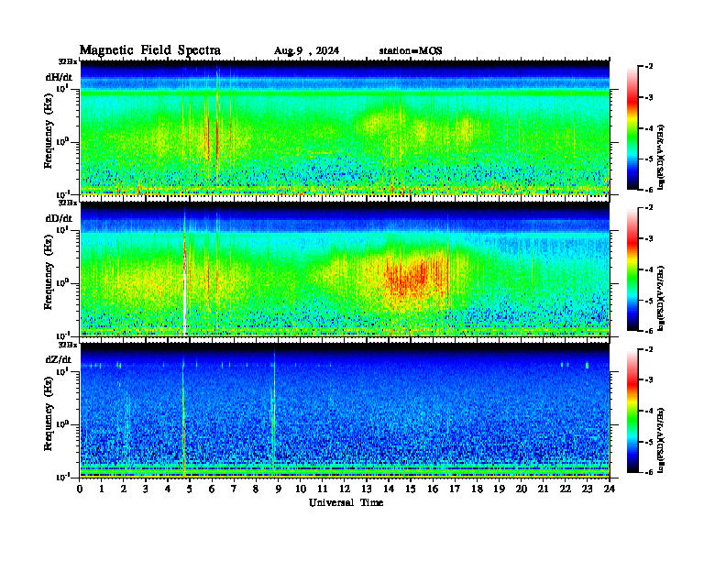Image resolution: width=726 pixels, height=561 pixels.
Task: Click the "-6" tick on dZ/dt color bar
Action: (x=649, y=472)
